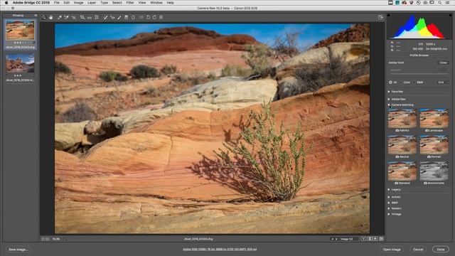Viewport: 455px width, 256px height.
Task: Click the Done button
Action: point(441,250)
